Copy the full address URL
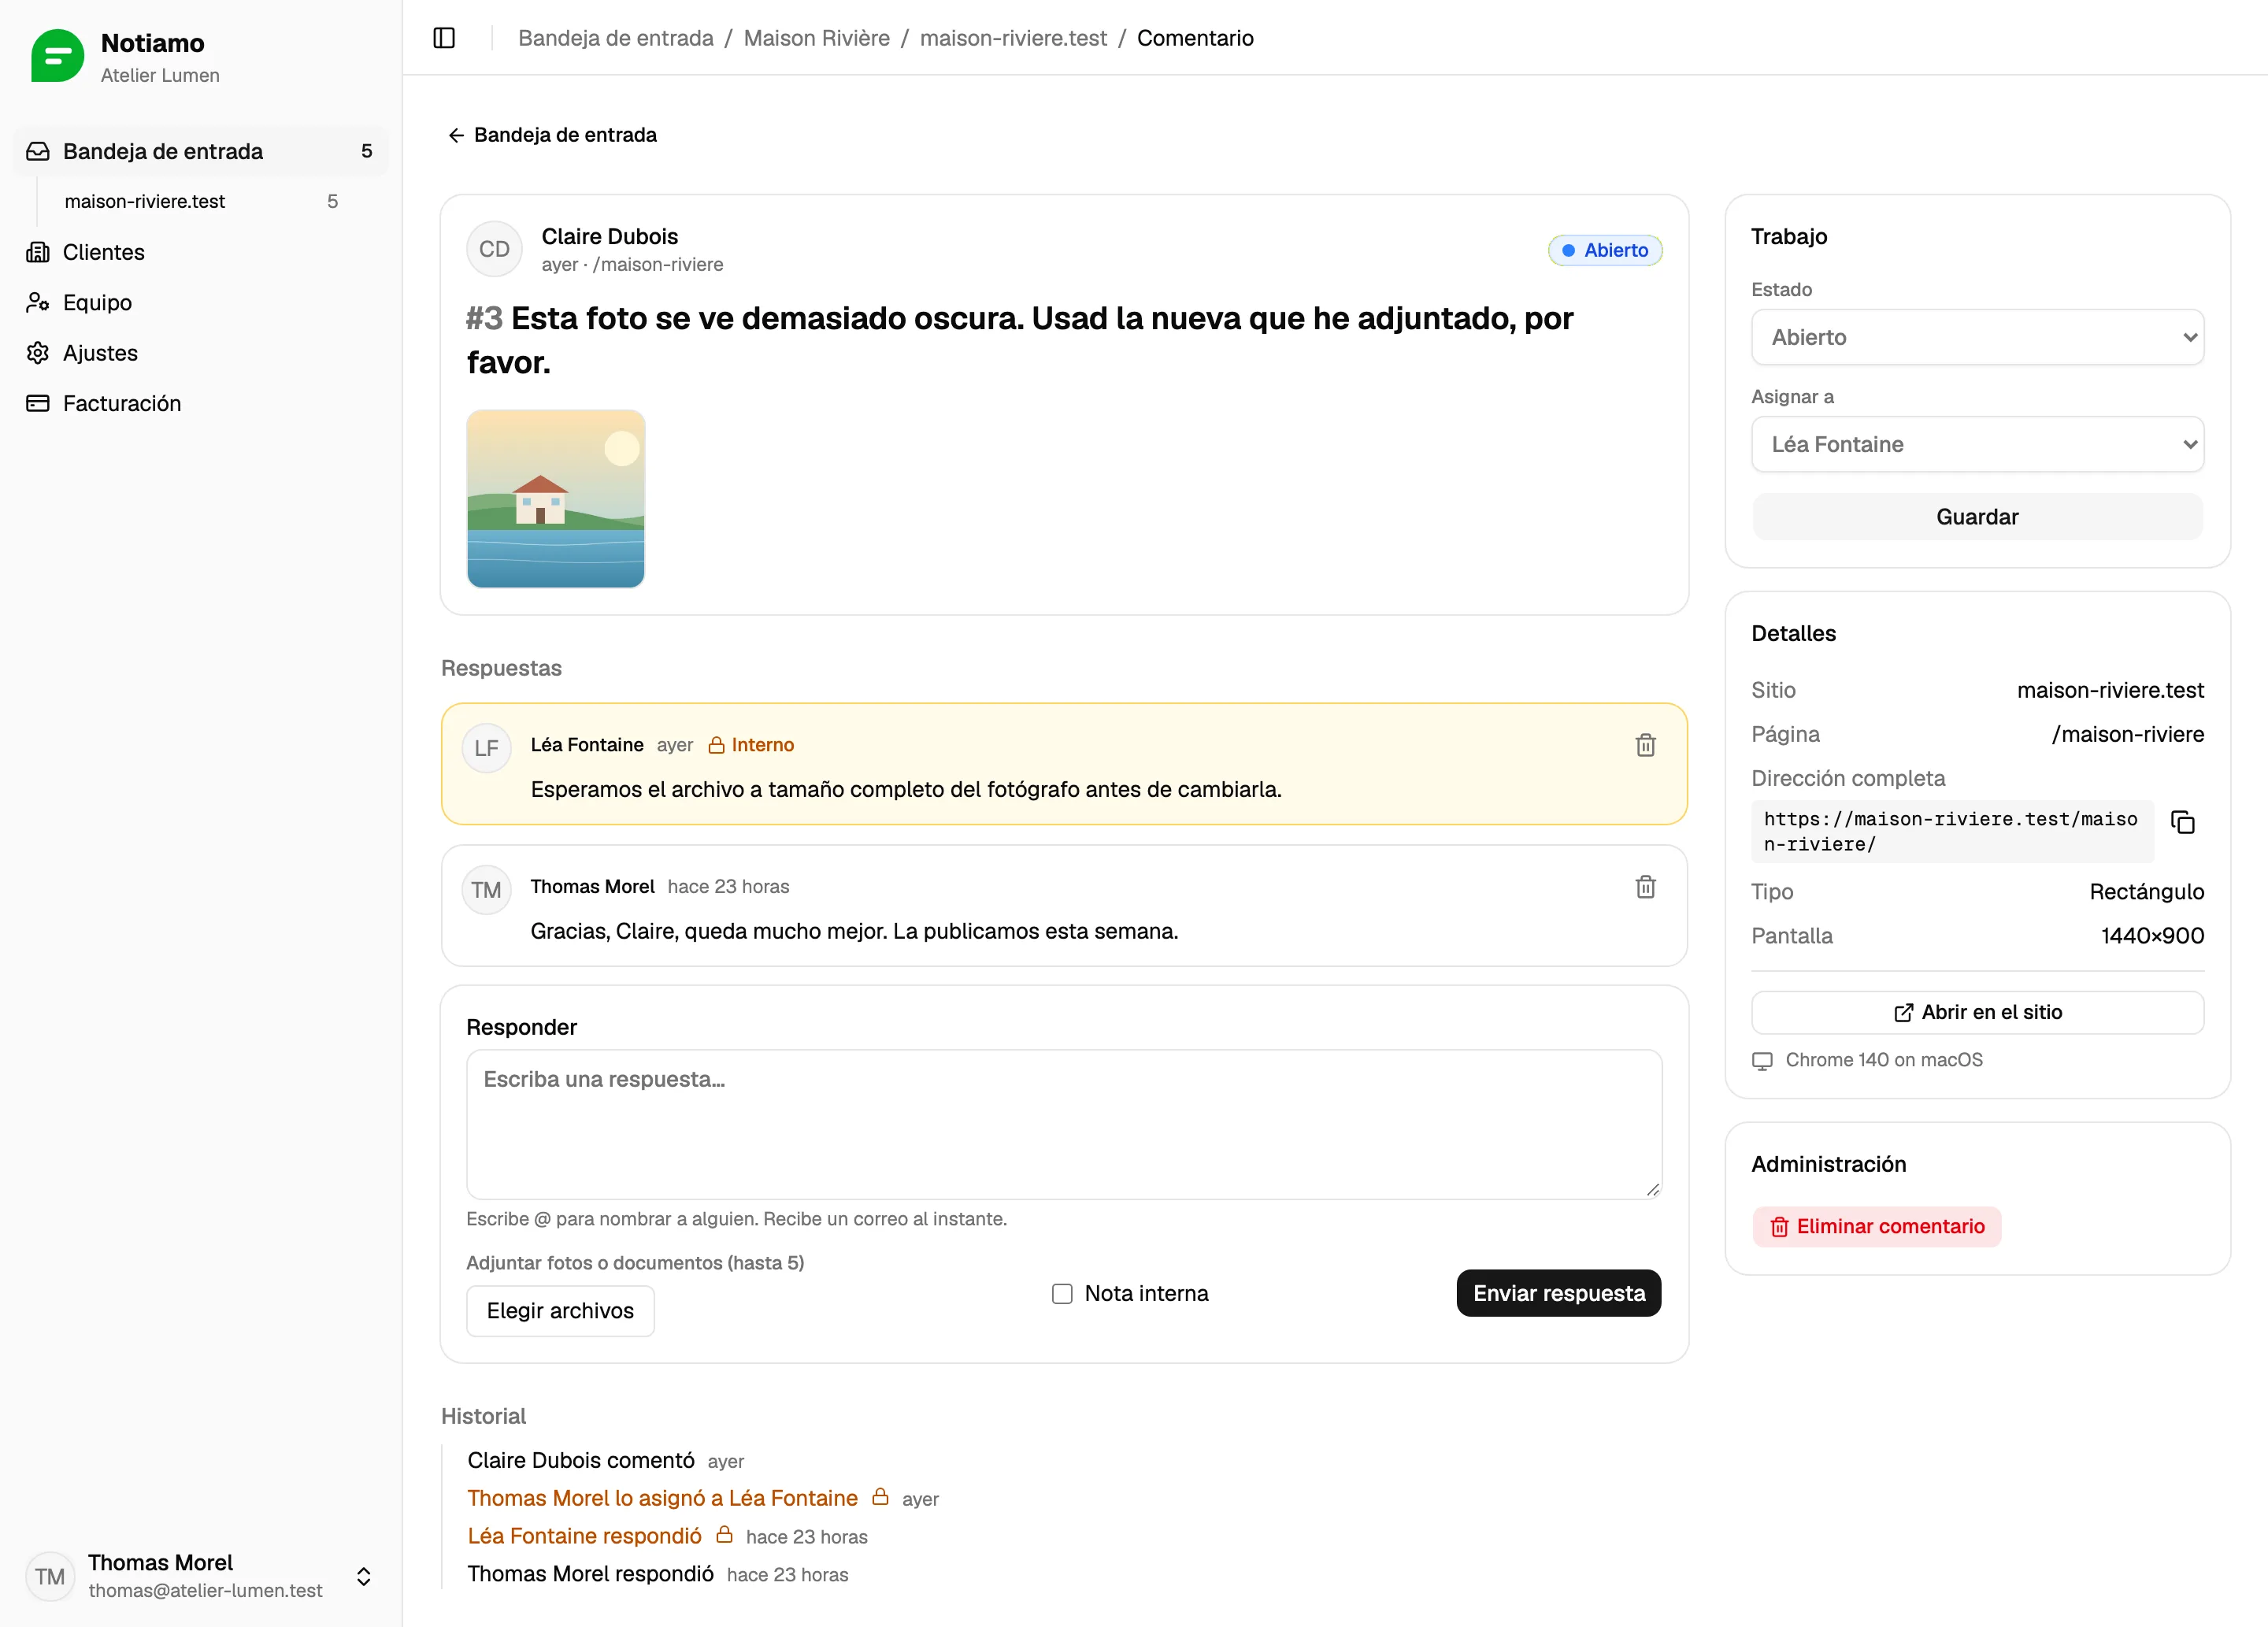This screenshot has width=2268, height=1627. click(x=2183, y=822)
